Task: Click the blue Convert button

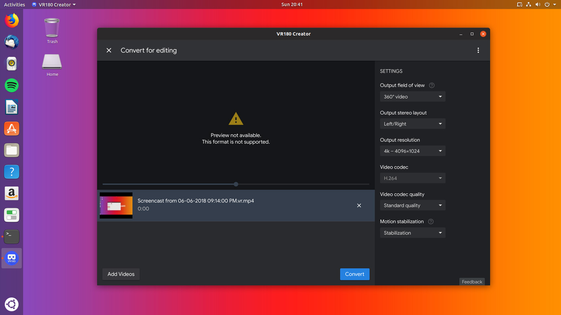Action: [x=355, y=274]
